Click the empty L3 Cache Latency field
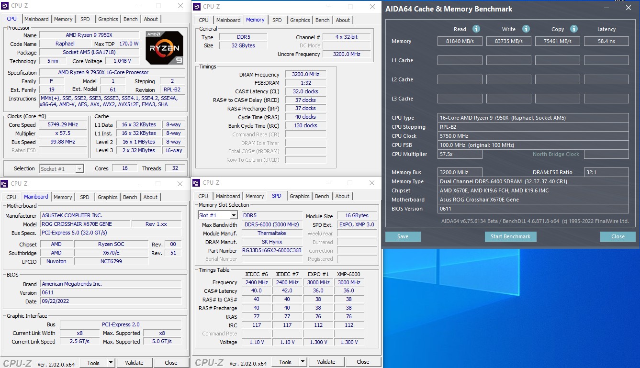This screenshot has height=368, width=640. pos(606,99)
